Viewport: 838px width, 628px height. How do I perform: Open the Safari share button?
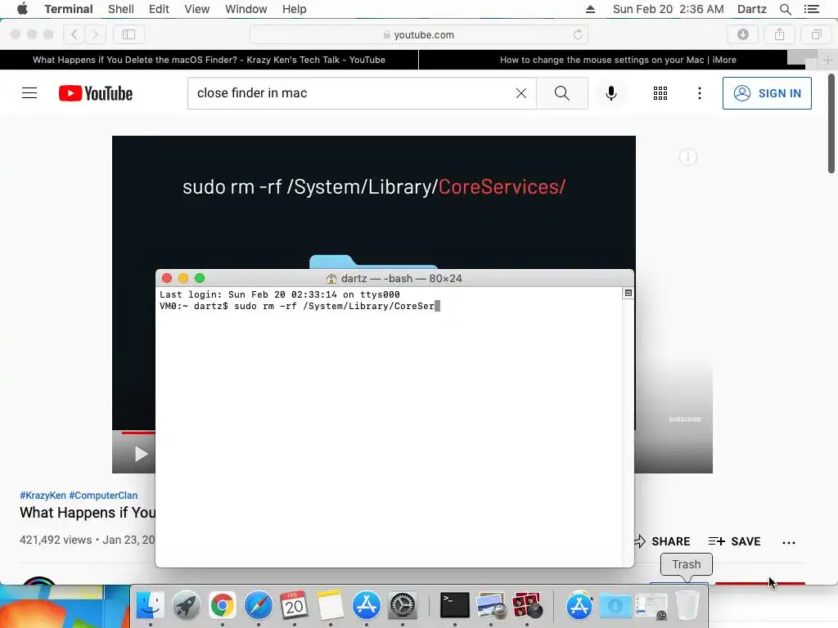(x=780, y=34)
